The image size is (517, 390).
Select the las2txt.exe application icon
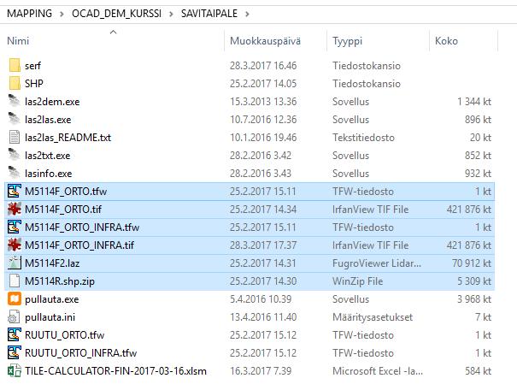tap(15, 155)
